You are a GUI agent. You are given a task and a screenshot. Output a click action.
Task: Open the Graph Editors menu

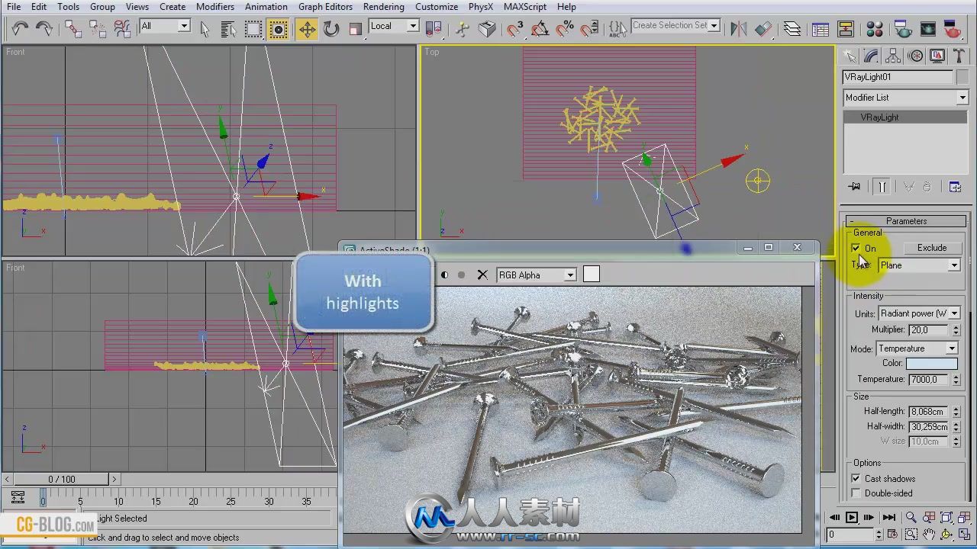click(x=325, y=7)
